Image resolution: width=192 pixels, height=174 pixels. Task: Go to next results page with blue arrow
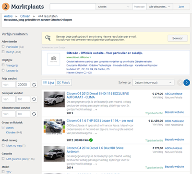187,83
